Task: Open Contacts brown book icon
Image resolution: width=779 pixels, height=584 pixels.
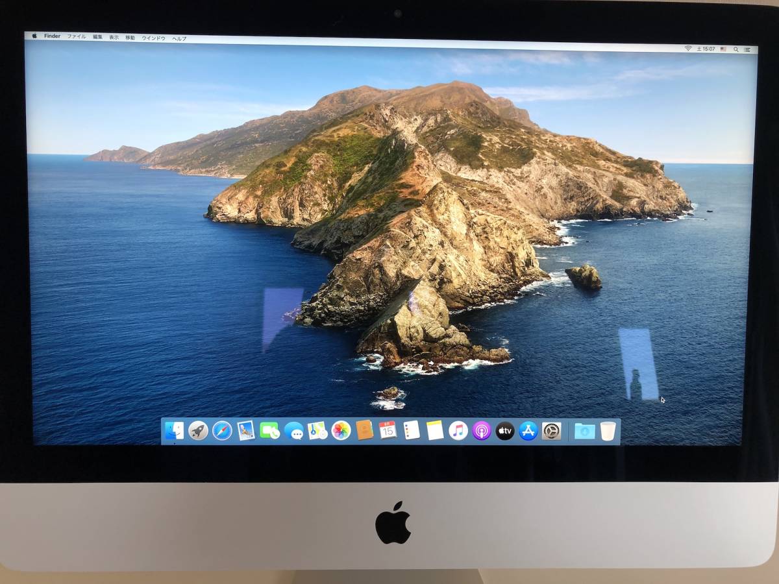Action: pyautogui.click(x=365, y=430)
